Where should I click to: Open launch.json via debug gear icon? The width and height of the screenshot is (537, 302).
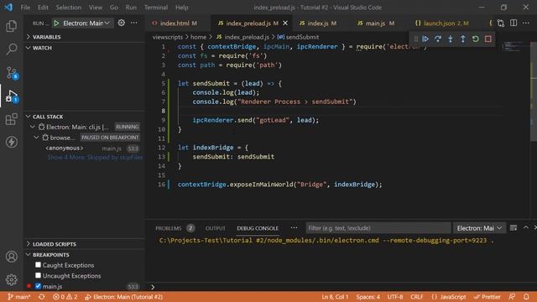point(121,23)
